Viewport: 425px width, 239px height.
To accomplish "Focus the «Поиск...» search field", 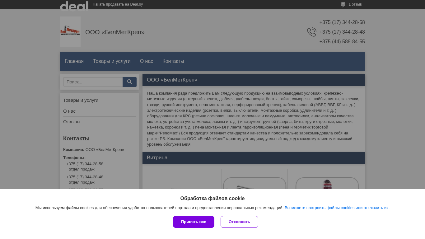I will click(x=93, y=82).
